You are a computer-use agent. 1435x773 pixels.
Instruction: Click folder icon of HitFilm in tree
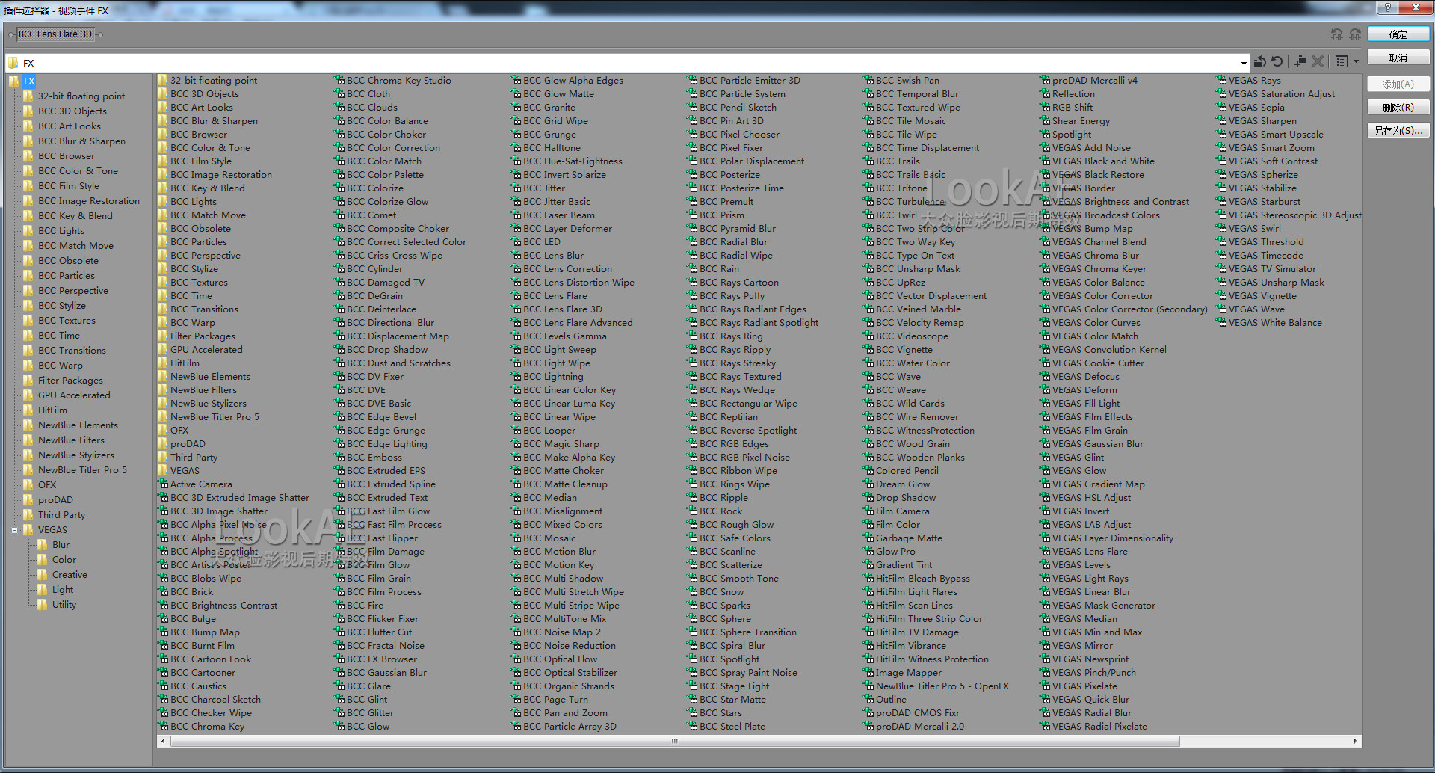28,410
